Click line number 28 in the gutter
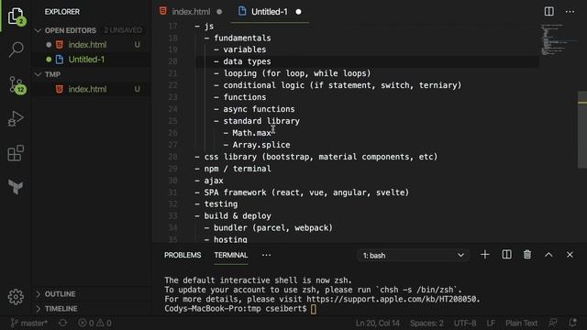 point(172,157)
